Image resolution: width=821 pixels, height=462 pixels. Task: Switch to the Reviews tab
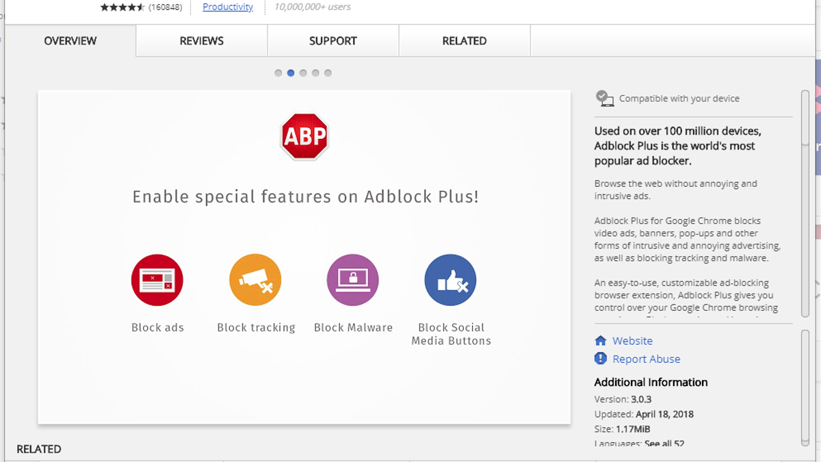tap(202, 41)
